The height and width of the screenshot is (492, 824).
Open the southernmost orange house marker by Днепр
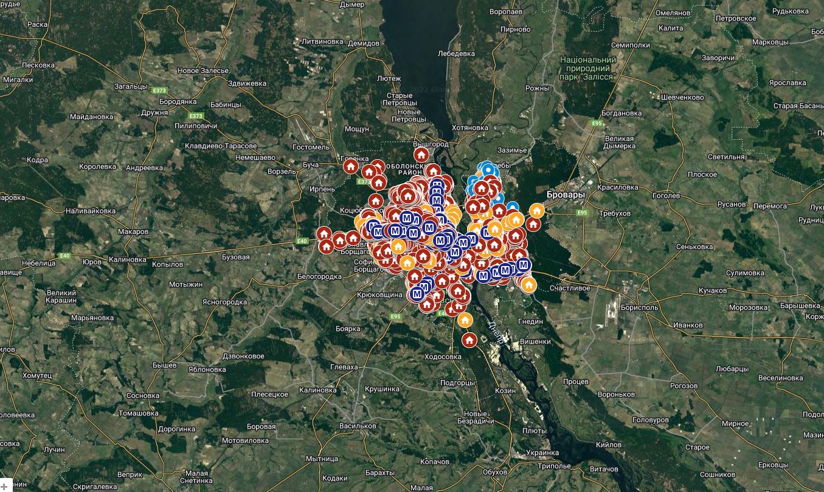(x=465, y=320)
